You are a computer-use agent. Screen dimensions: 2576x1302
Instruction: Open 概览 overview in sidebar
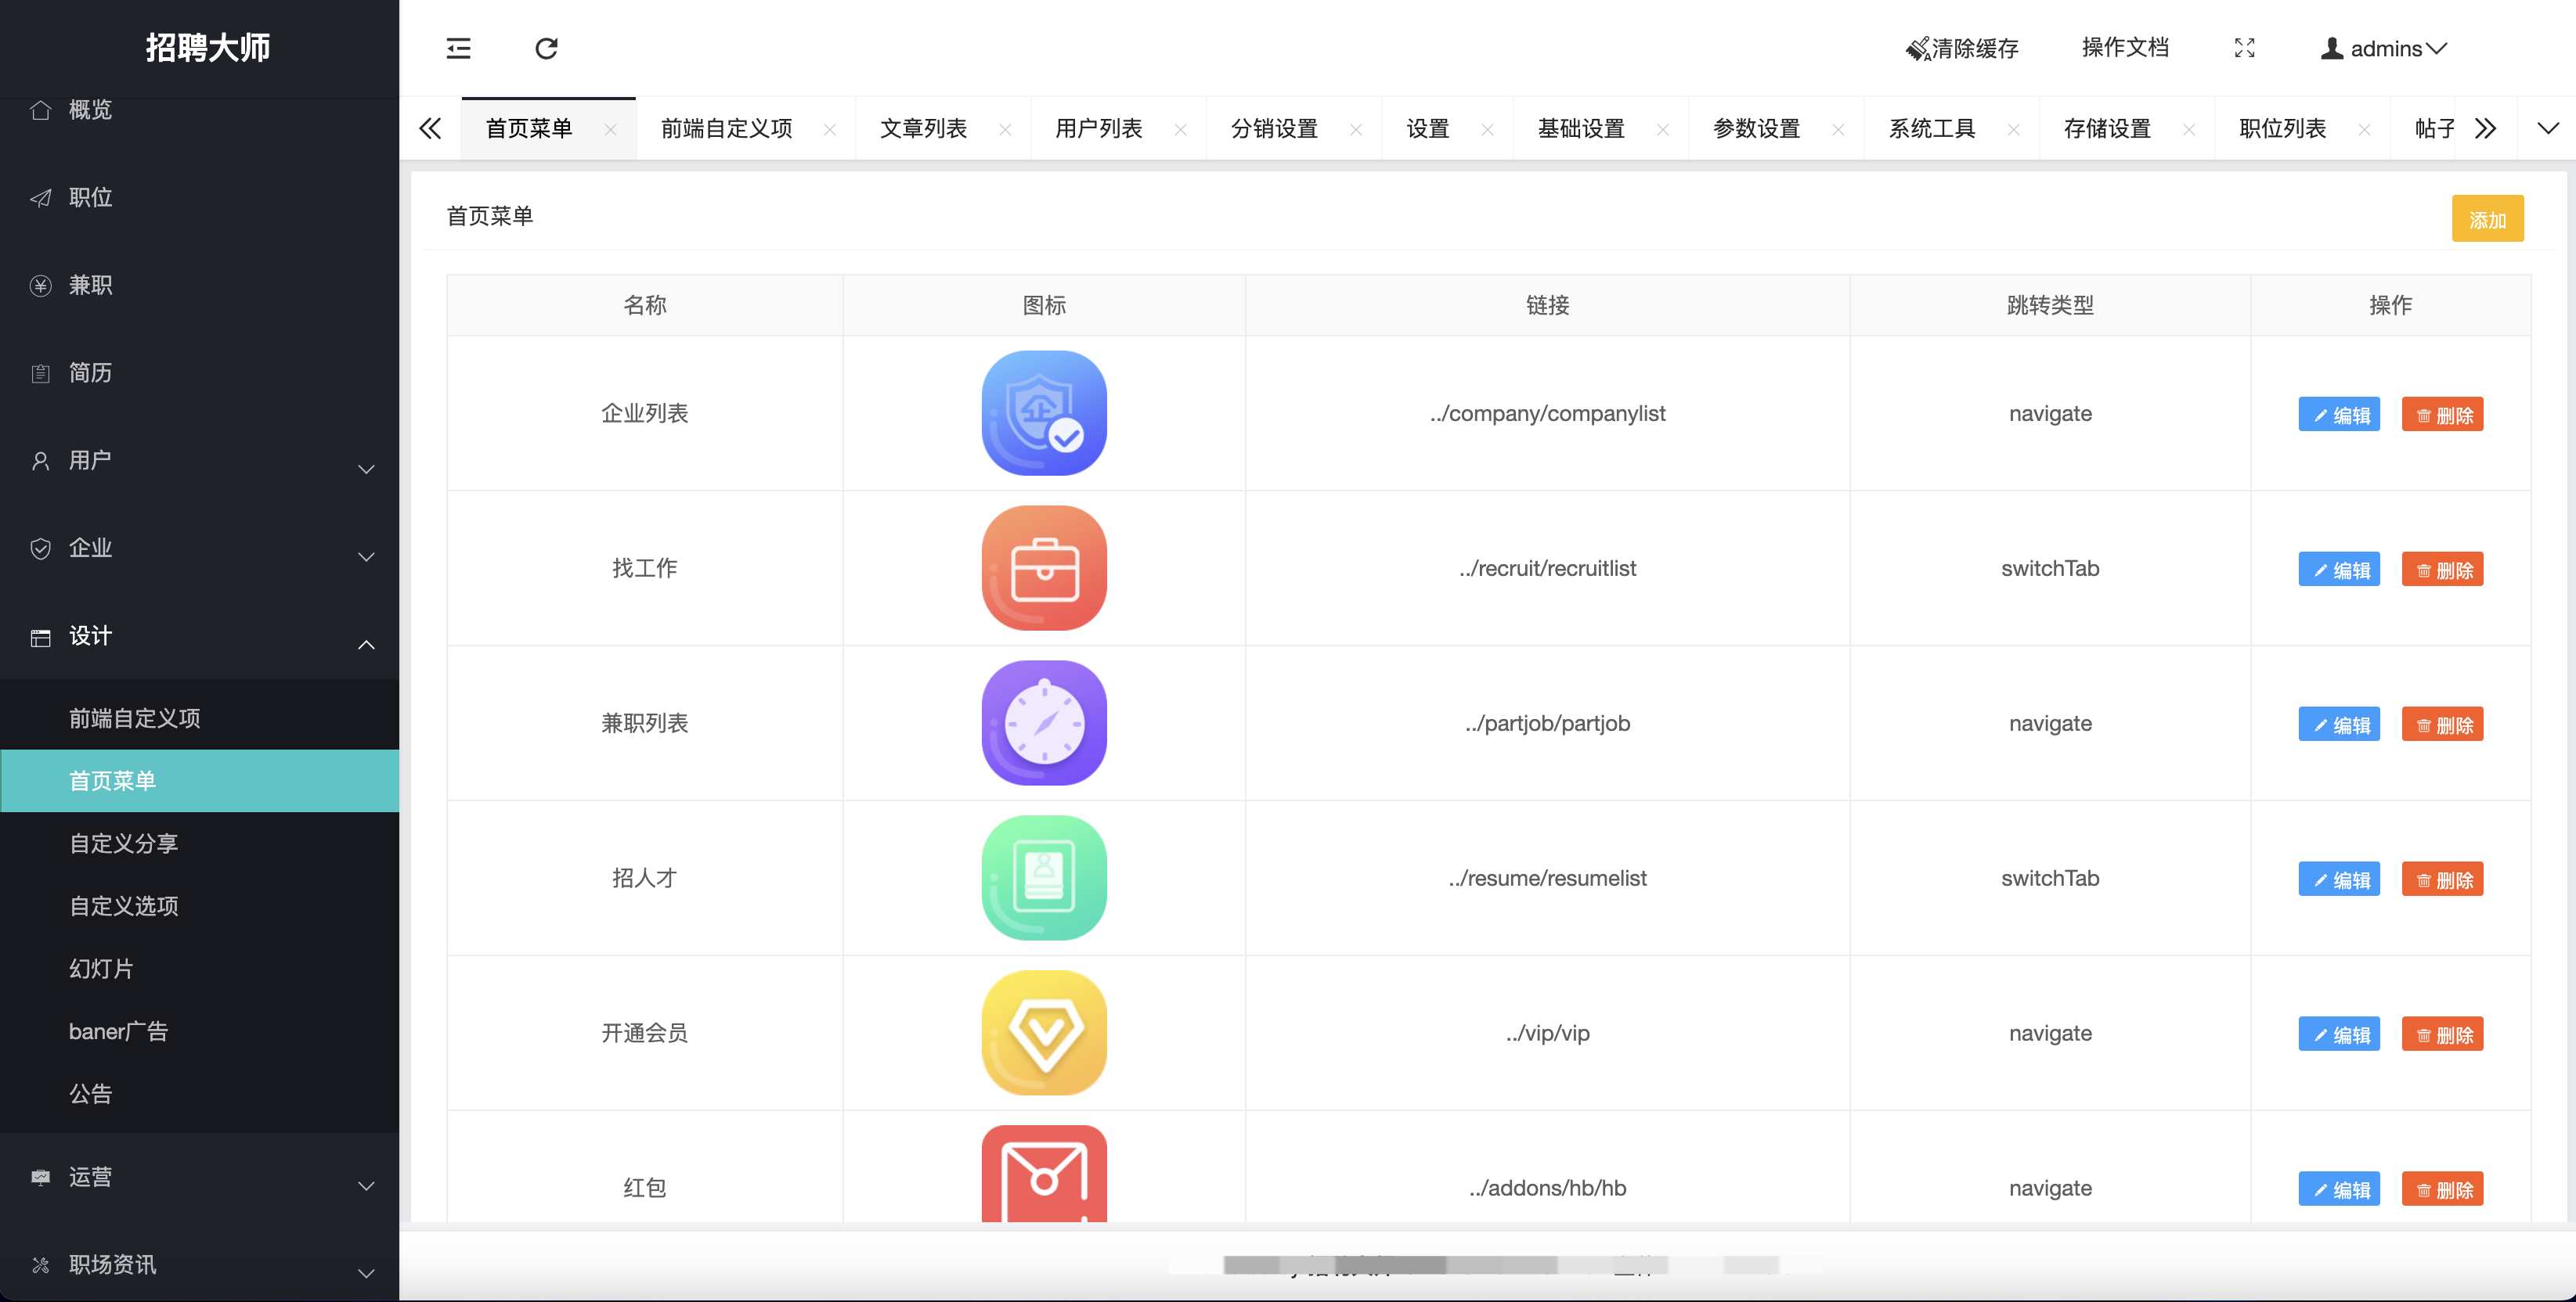(90, 110)
